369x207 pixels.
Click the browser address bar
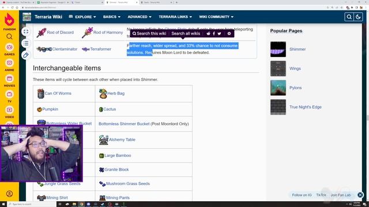click(x=173, y=7)
